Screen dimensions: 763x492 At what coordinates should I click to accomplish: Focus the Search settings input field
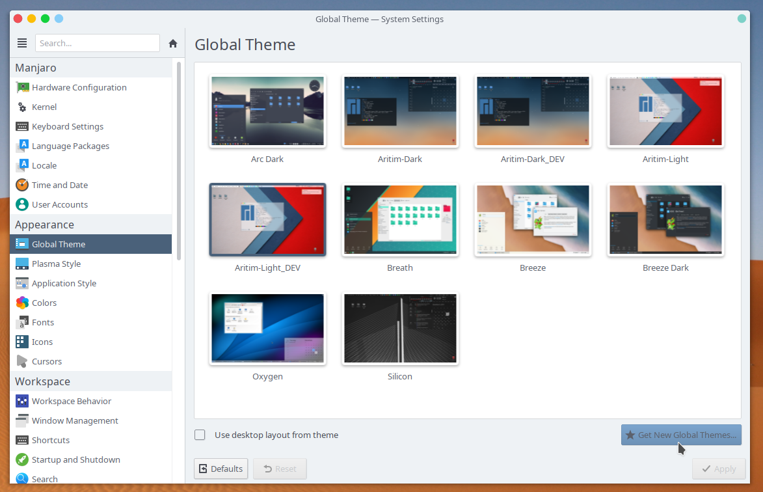pyautogui.click(x=98, y=43)
